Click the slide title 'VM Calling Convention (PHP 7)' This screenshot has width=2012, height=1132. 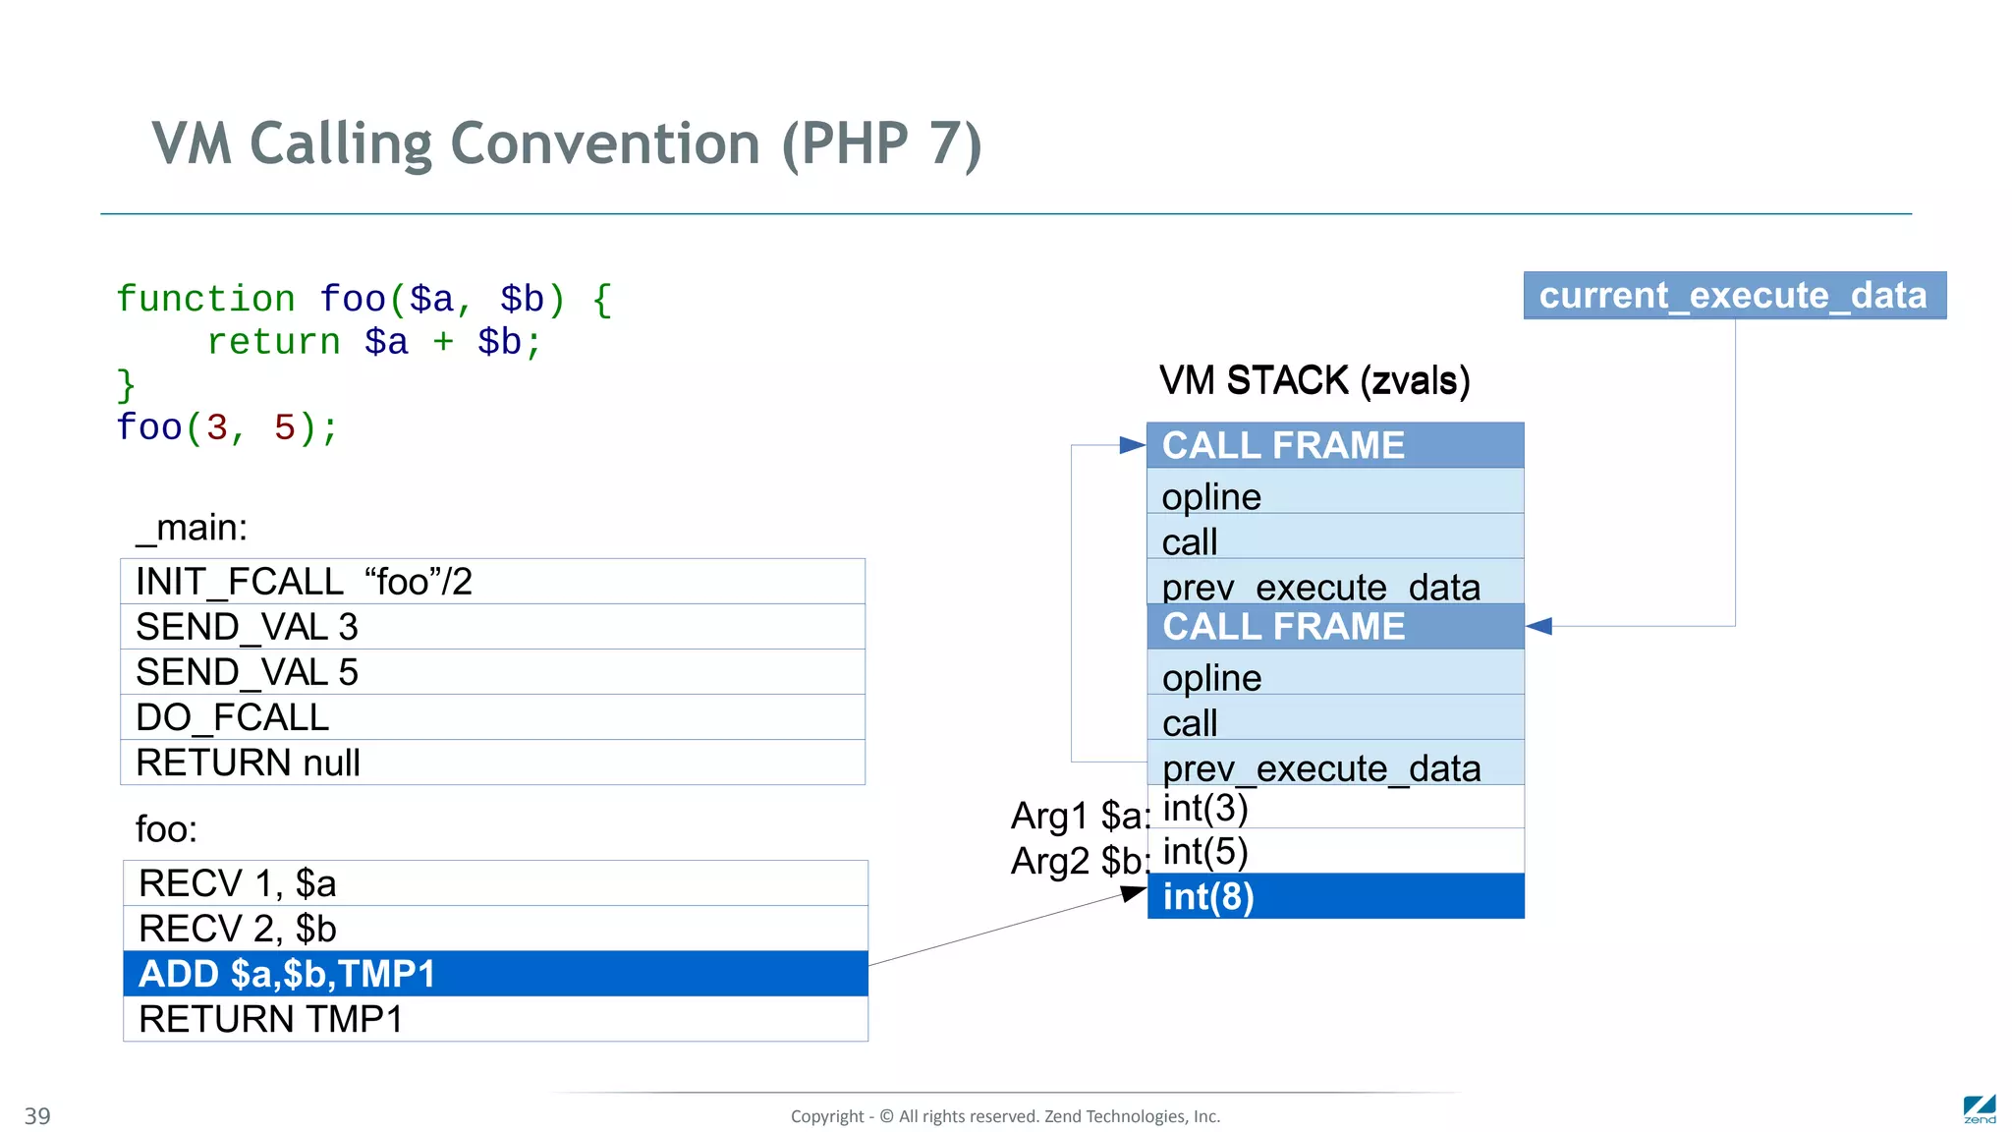click(x=567, y=143)
